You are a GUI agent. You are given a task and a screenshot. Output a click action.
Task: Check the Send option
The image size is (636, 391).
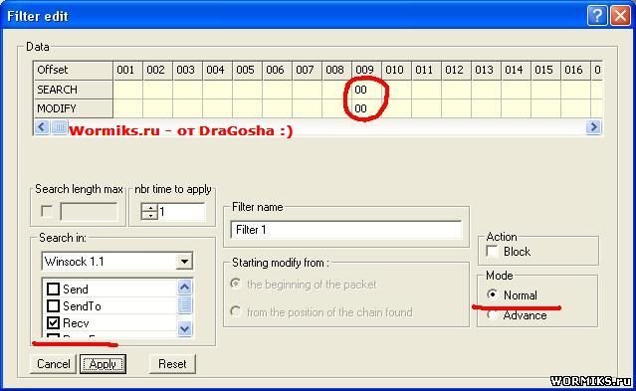[x=53, y=290]
